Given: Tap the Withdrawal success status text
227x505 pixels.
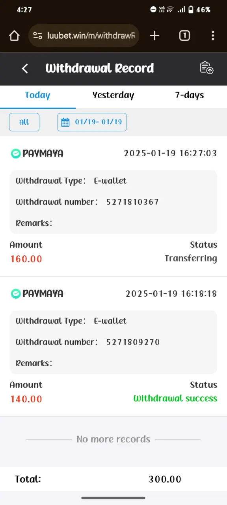Looking at the screenshot, I should [x=175, y=398].
